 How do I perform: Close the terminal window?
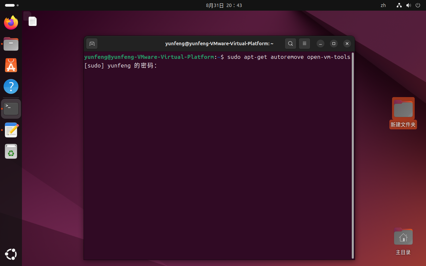pyautogui.click(x=347, y=44)
